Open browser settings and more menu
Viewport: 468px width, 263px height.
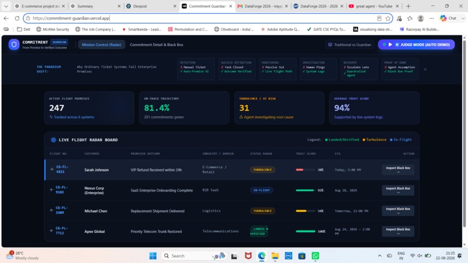[431, 18]
